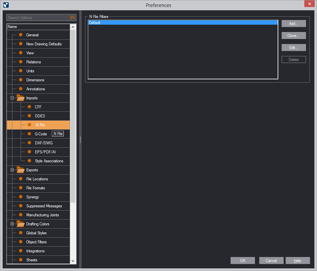The image size is (317, 271).
Task: Expand the Drafting Colors tree node
Action: coord(12,224)
